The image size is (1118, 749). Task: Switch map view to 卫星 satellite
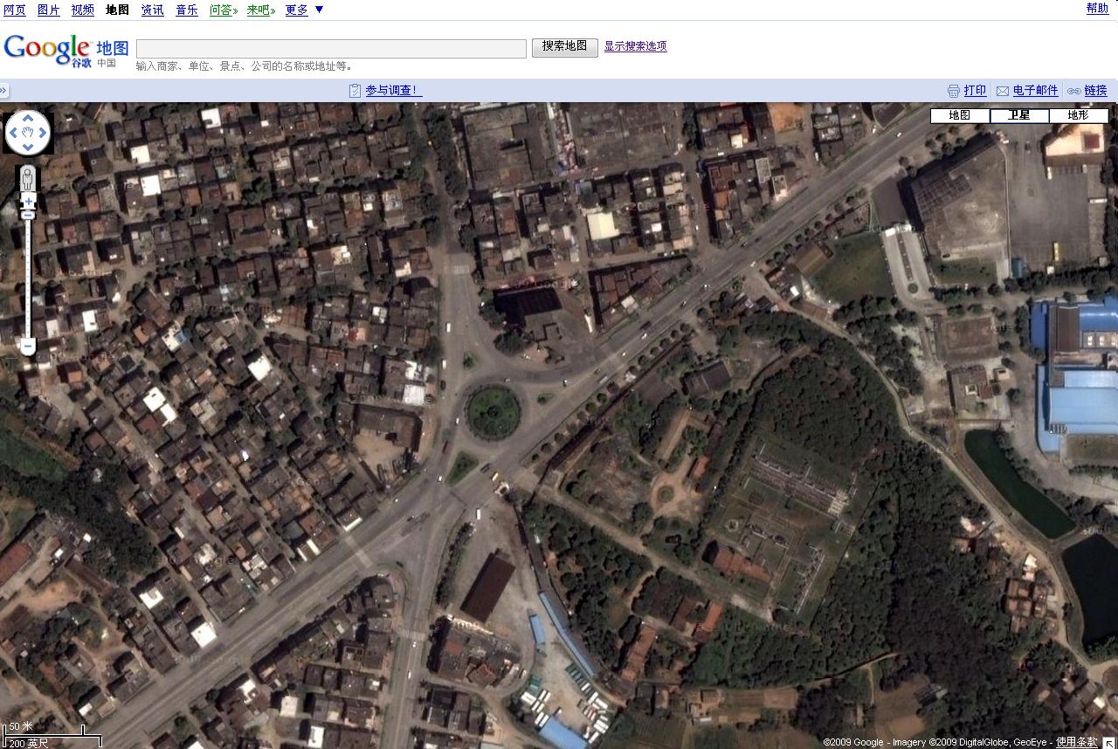coord(1019,115)
